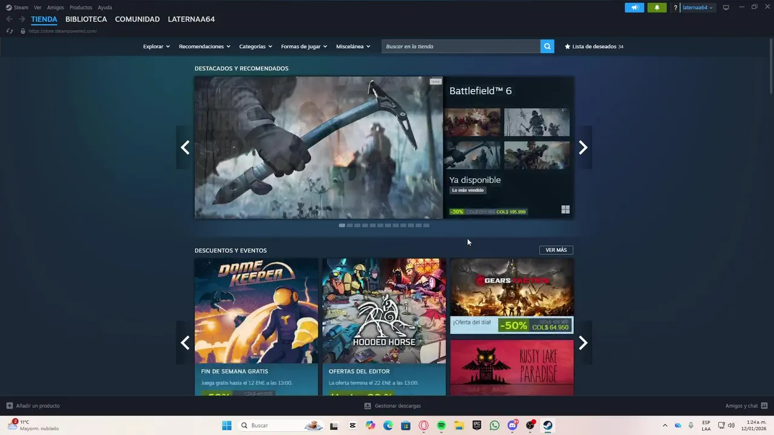The image size is (774, 435).
Task: Open Spotify from the taskbar
Action: tap(441, 425)
